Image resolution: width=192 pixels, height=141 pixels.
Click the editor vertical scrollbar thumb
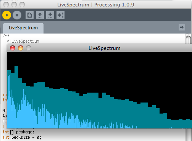(x=189, y=40)
